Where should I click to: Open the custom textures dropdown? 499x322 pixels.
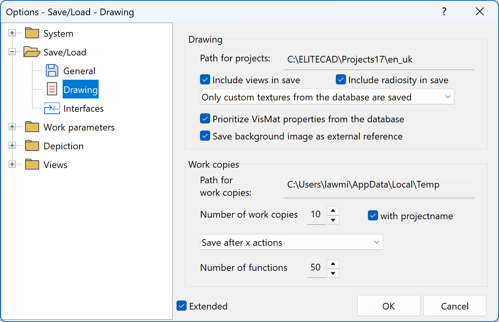(x=447, y=97)
